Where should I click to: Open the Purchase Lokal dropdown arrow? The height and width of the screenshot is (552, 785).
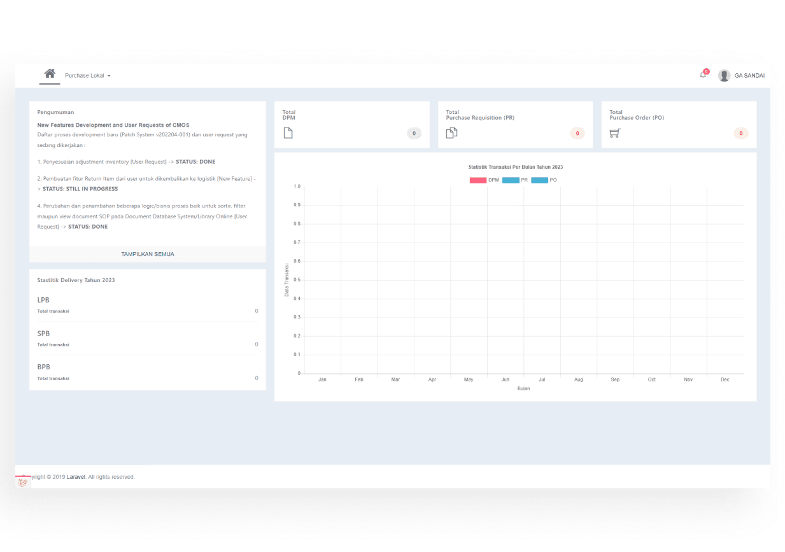click(x=110, y=74)
